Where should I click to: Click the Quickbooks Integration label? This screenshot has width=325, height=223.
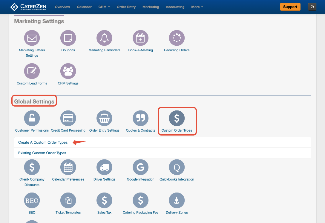[177, 179]
